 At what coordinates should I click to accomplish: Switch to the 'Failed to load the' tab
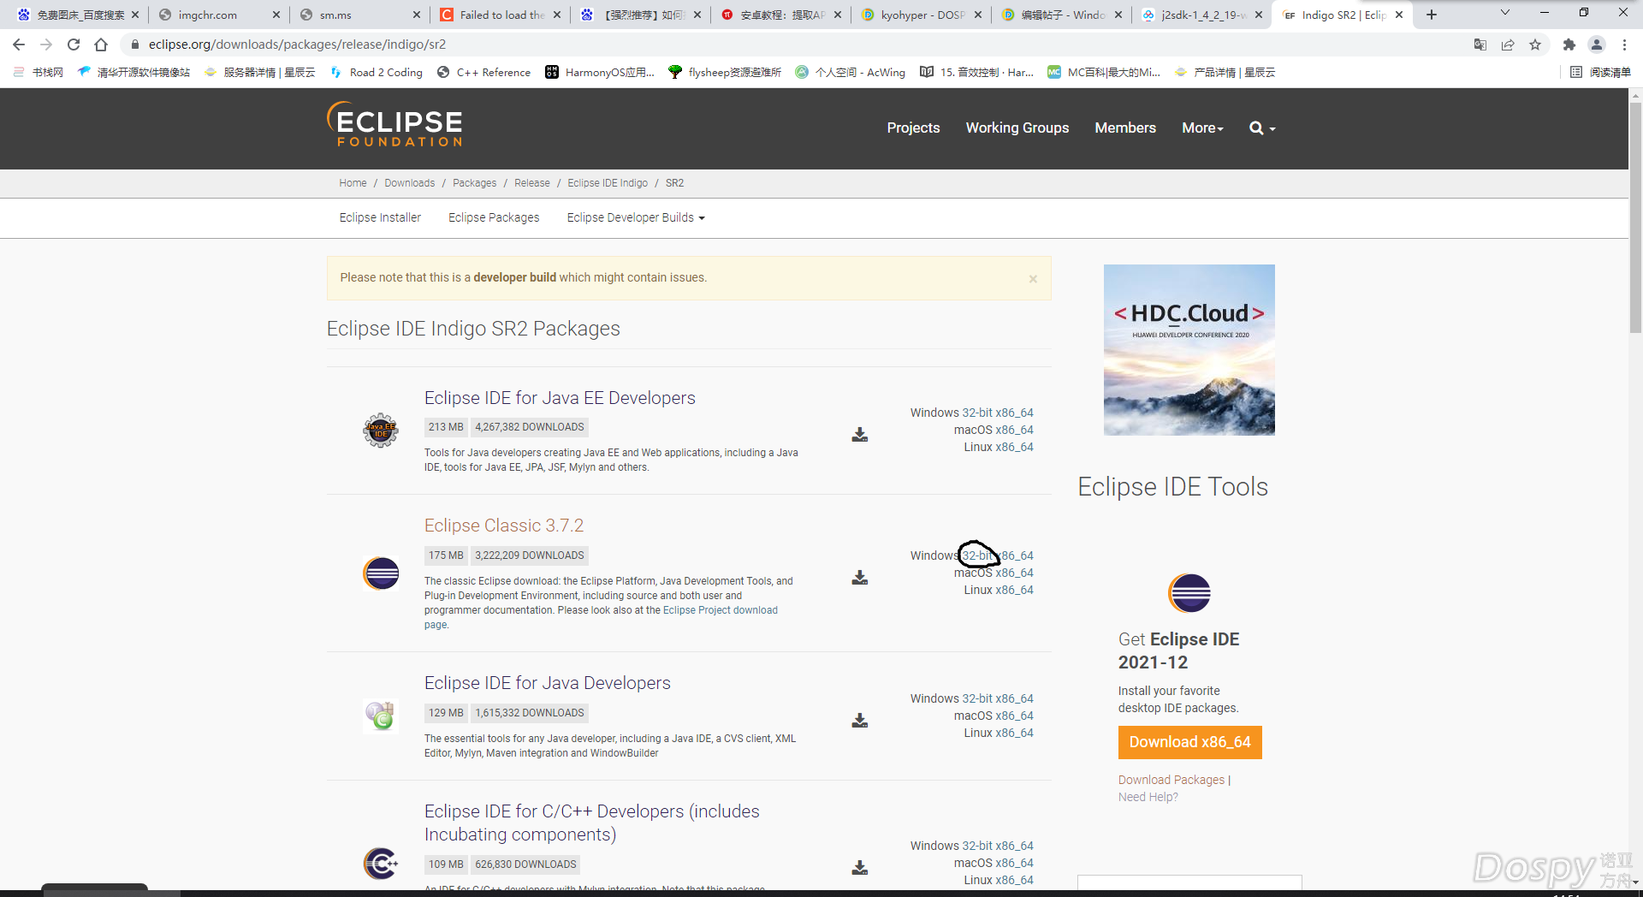coord(499,15)
